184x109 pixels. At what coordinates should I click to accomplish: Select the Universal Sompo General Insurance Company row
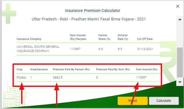point(89,49)
